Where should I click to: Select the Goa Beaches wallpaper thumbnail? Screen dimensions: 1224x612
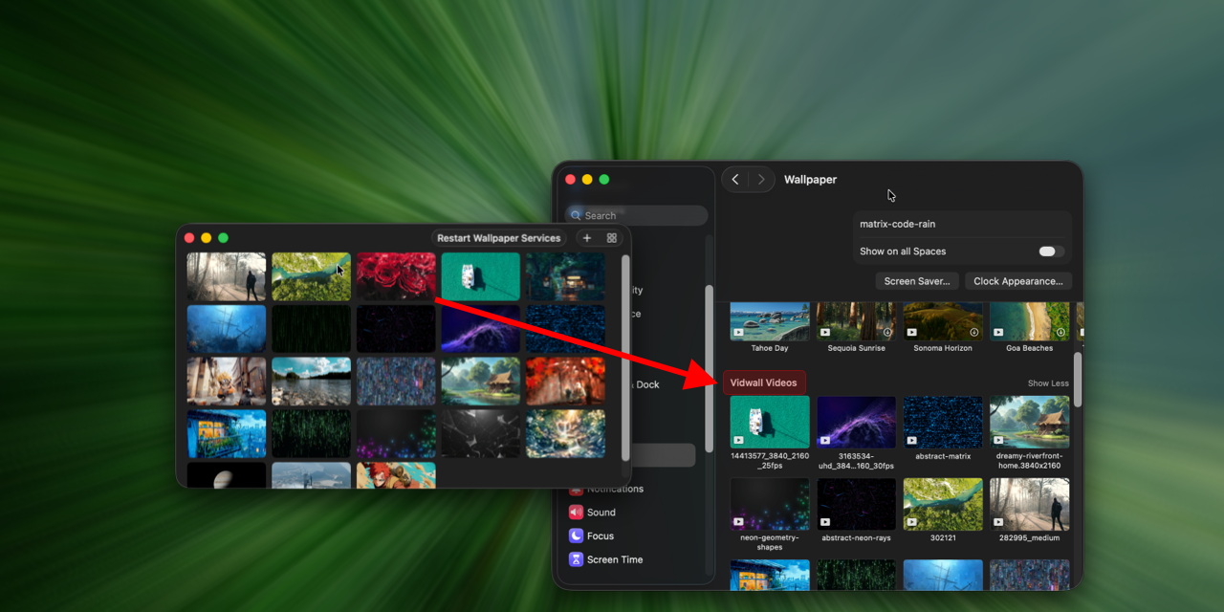tap(1029, 320)
